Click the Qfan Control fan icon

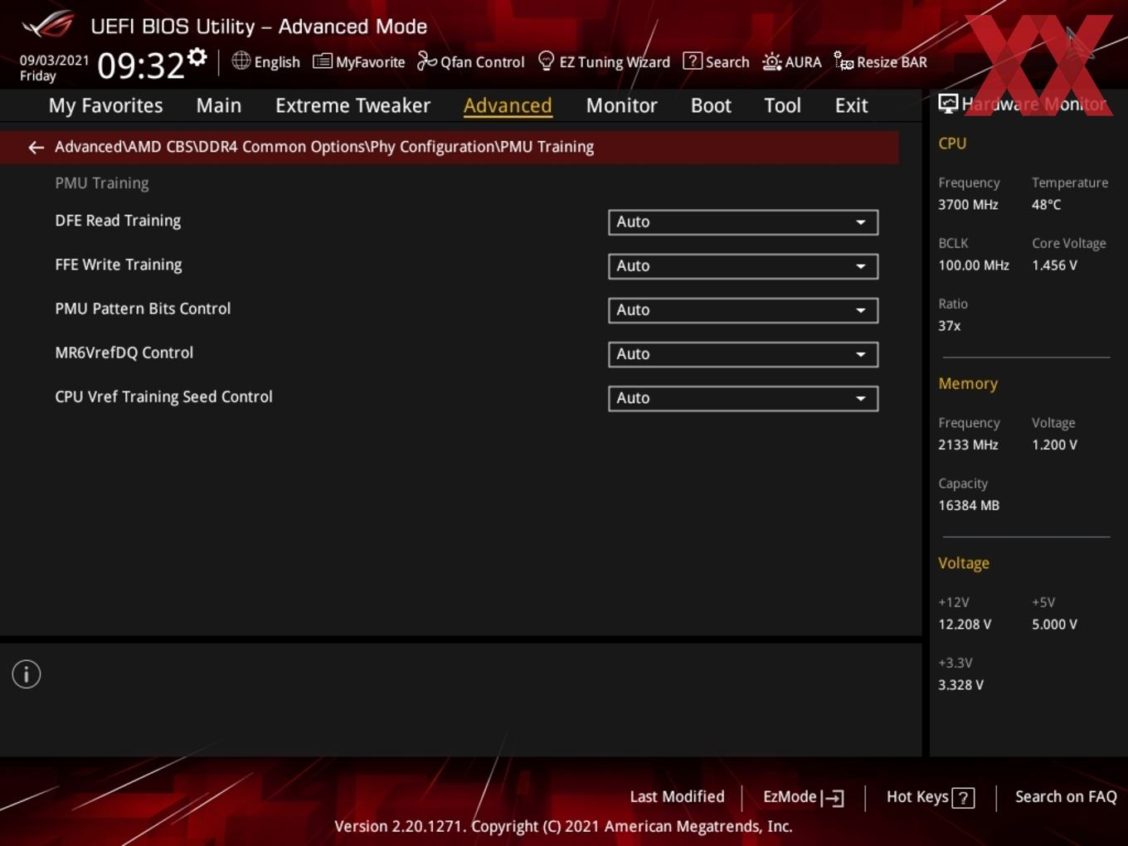pos(426,61)
